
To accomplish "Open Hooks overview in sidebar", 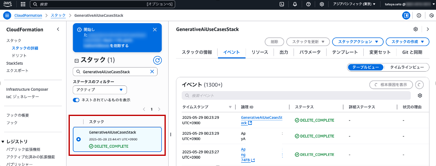I will pos(18,115).
